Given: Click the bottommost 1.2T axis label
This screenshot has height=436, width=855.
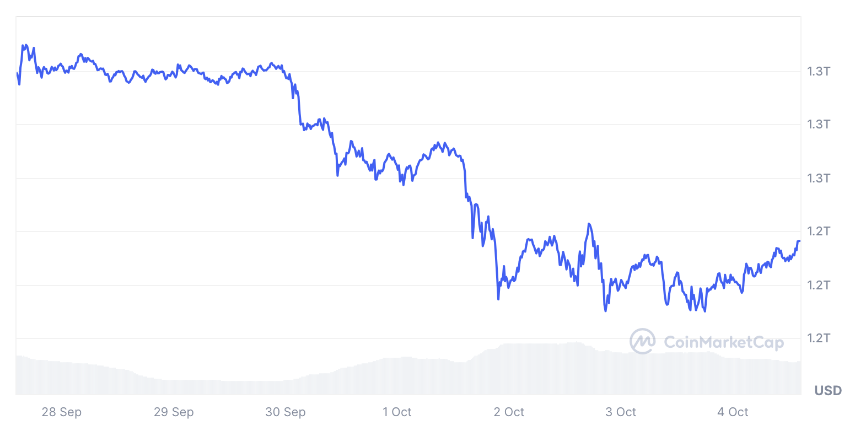Looking at the screenshot, I should click(x=819, y=338).
